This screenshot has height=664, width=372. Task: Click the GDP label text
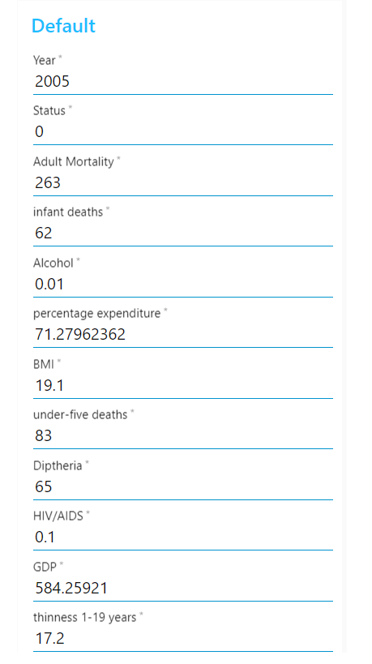point(45,567)
